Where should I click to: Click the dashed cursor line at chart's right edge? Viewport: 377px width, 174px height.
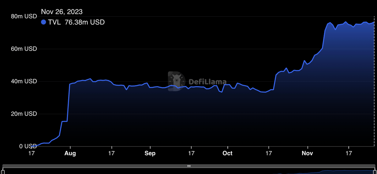pyautogui.click(x=374, y=94)
